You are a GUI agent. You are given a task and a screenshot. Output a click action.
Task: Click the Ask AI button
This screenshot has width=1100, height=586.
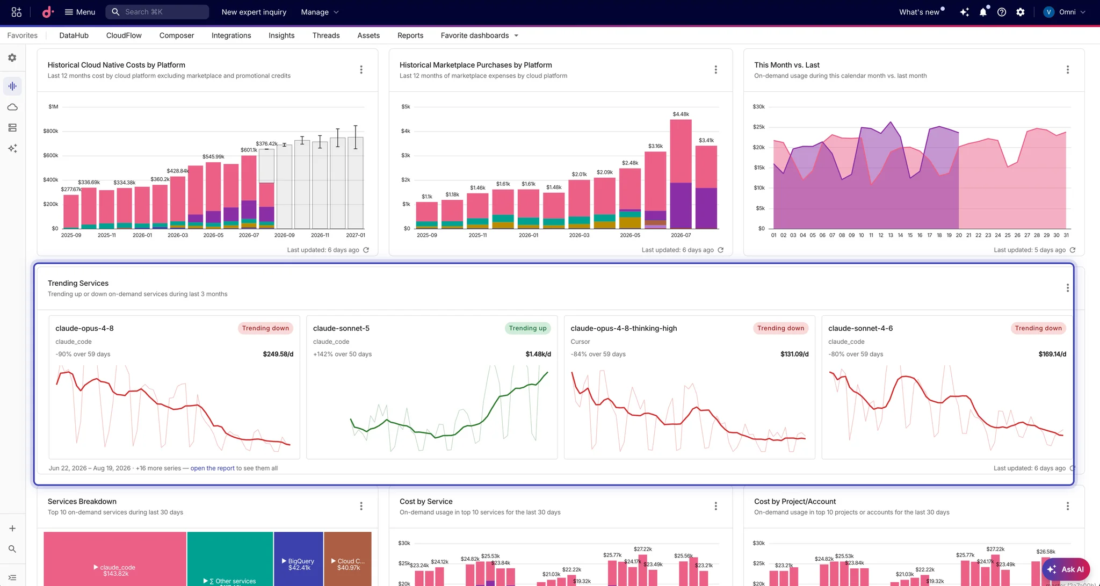[x=1066, y=569]
